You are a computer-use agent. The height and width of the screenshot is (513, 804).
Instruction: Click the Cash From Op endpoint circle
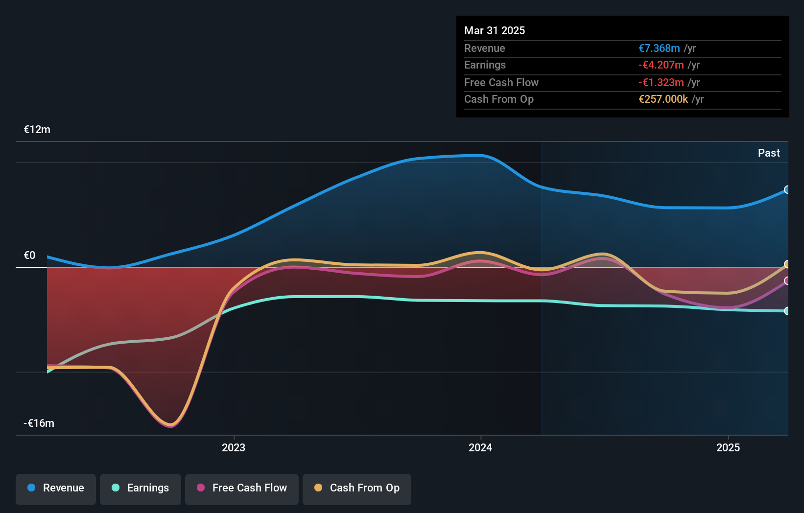point(787,264)
